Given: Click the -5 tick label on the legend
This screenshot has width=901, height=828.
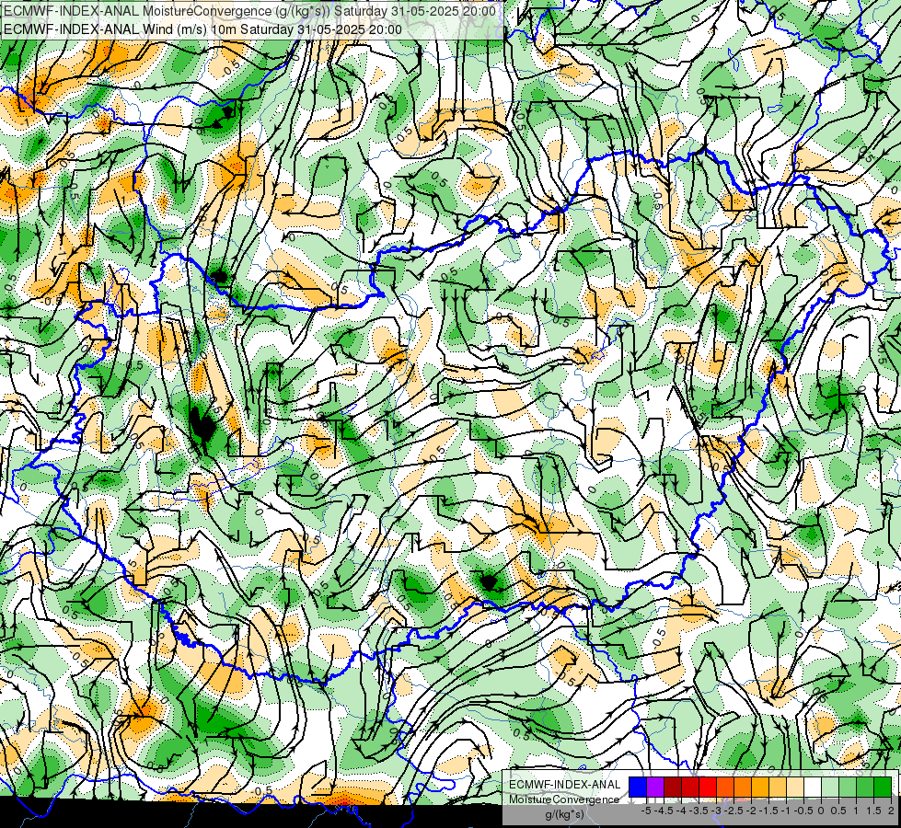Looking at the screenshot, I should 646,811.
